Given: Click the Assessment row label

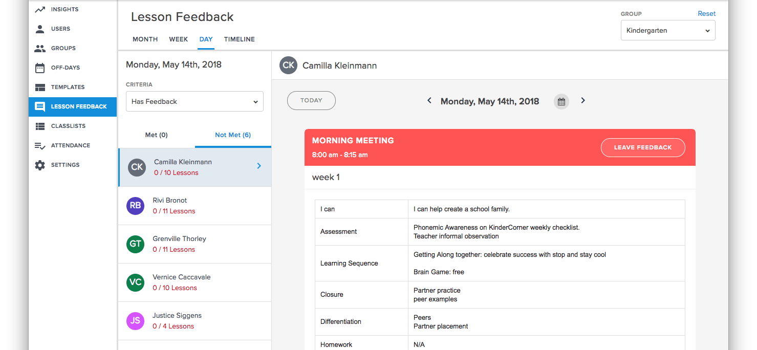Looking at the screenshot, I should tap(339, 232).
